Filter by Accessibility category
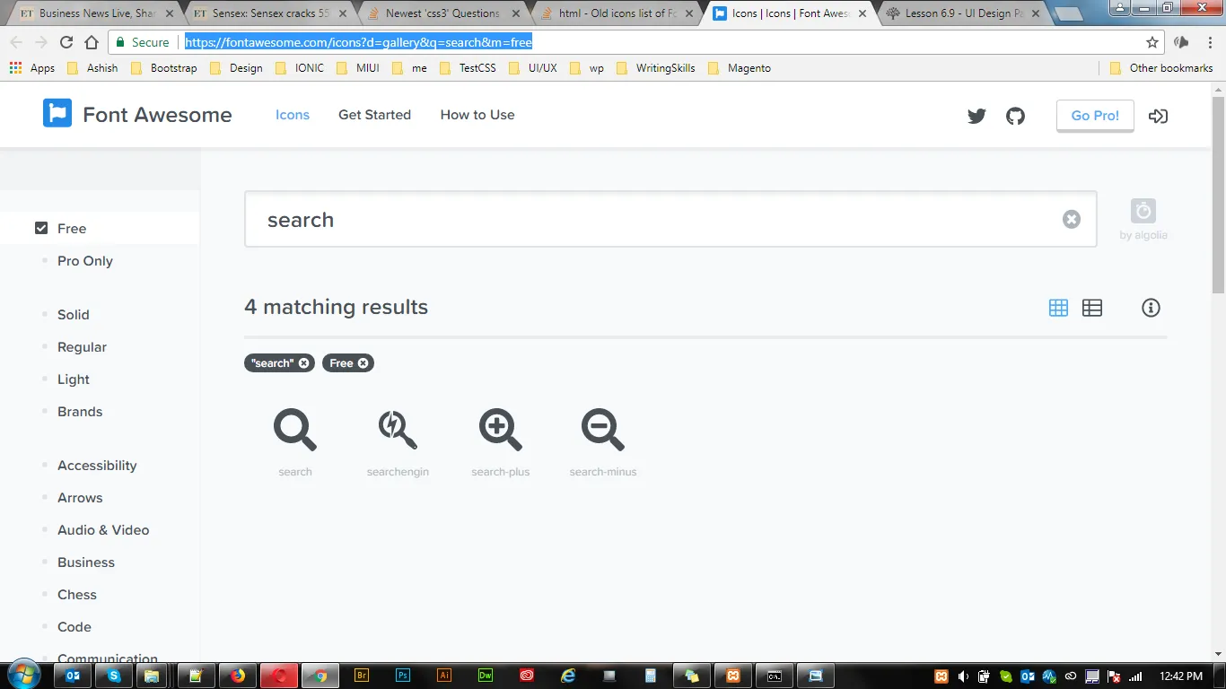Screen dimensions: 1226x689 [x=97, y=466]
